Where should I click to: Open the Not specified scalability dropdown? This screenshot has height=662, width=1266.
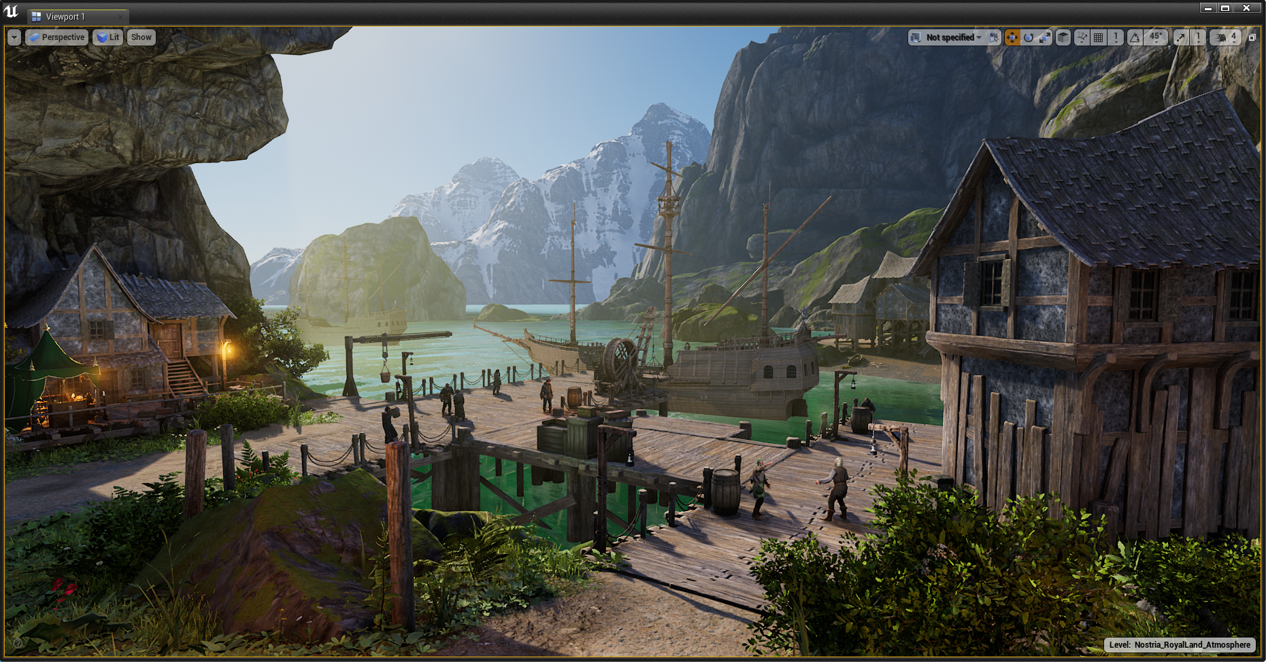point(954,37)
